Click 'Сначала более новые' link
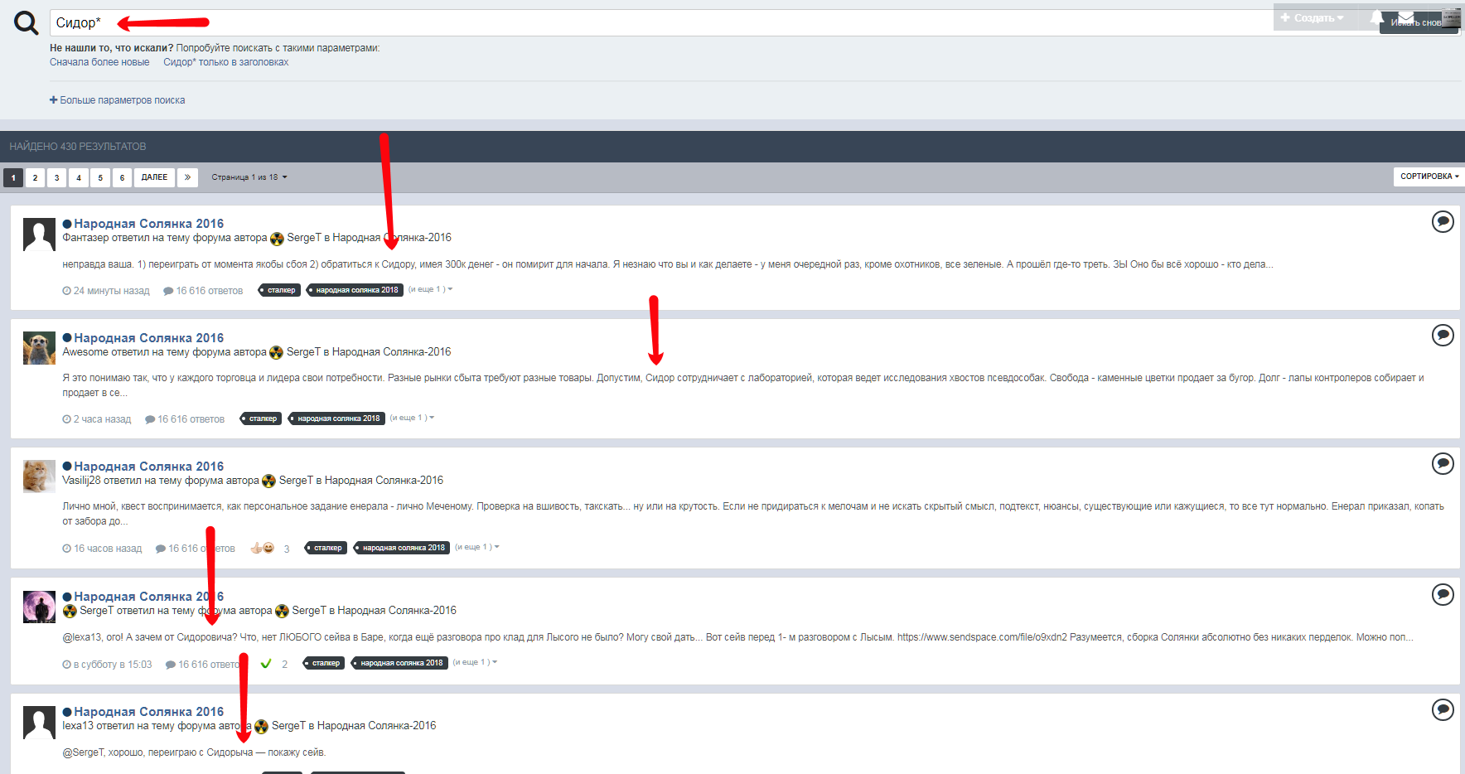This screenshot has height=774, width=1465. pos(99,62)
